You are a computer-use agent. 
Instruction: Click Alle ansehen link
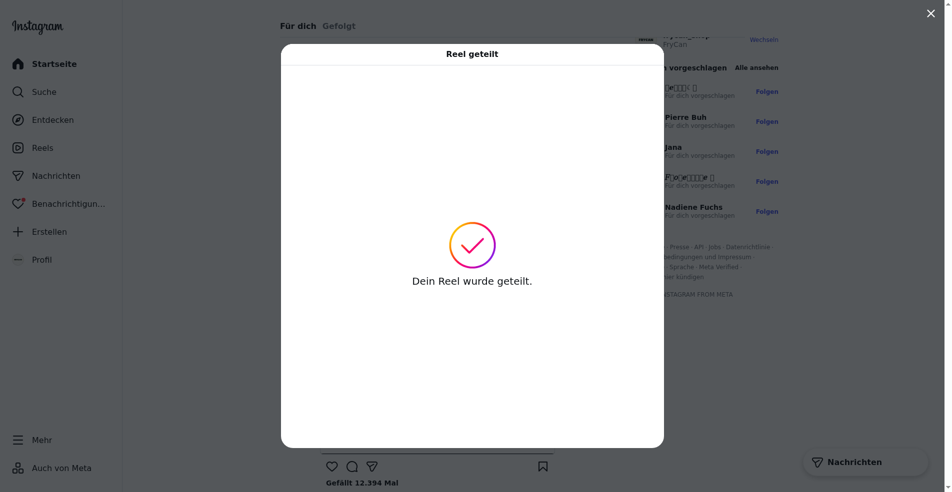pos(756,68)
